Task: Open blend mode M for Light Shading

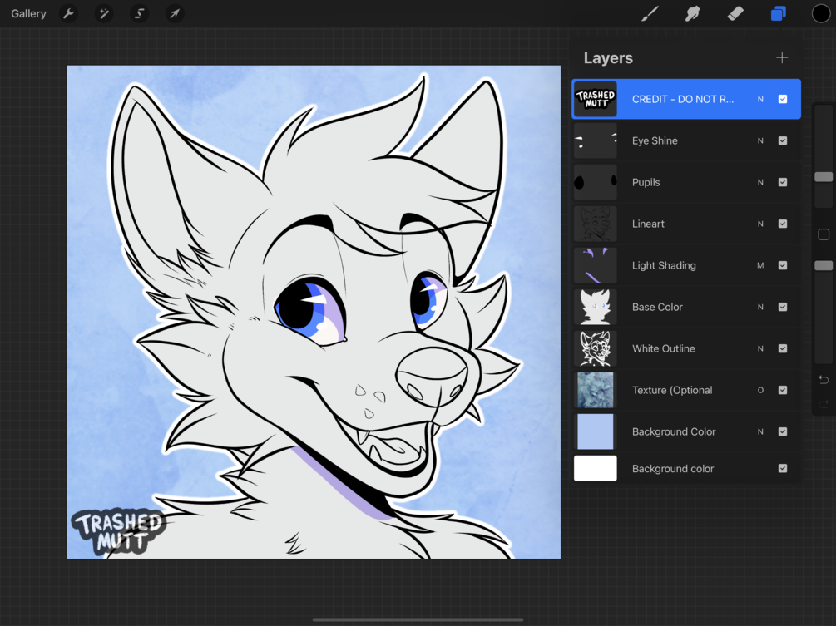Action: click(760, 265)
